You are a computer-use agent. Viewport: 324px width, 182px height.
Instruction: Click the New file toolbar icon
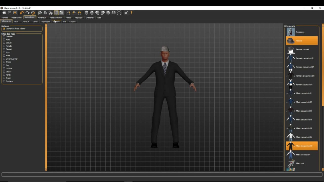click(x=4, y=13)
